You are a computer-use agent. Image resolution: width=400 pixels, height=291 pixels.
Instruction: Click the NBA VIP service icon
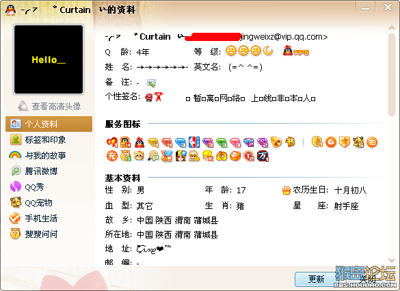coord(194,142)
